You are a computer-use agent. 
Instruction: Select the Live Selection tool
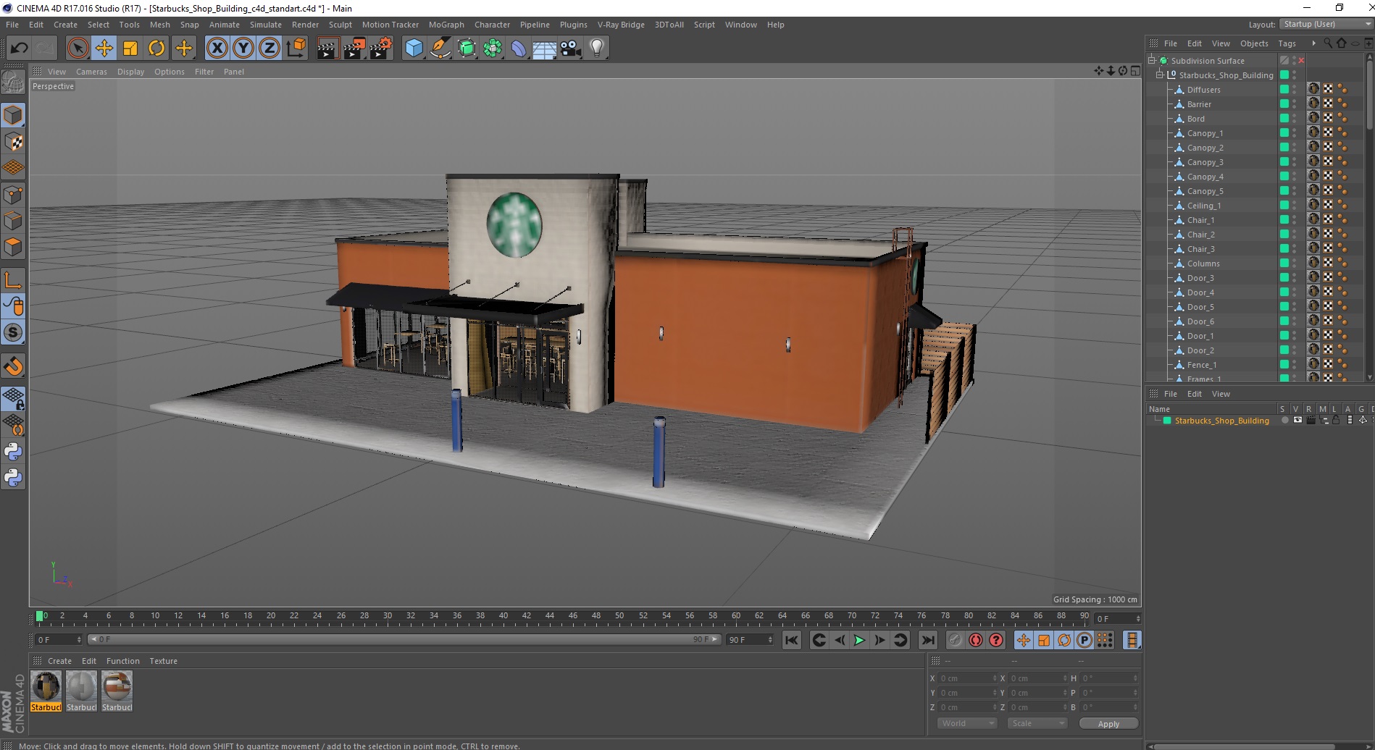tap(78, 49)
